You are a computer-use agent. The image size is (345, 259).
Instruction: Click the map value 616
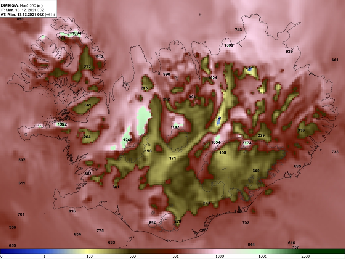pos(292,243)
